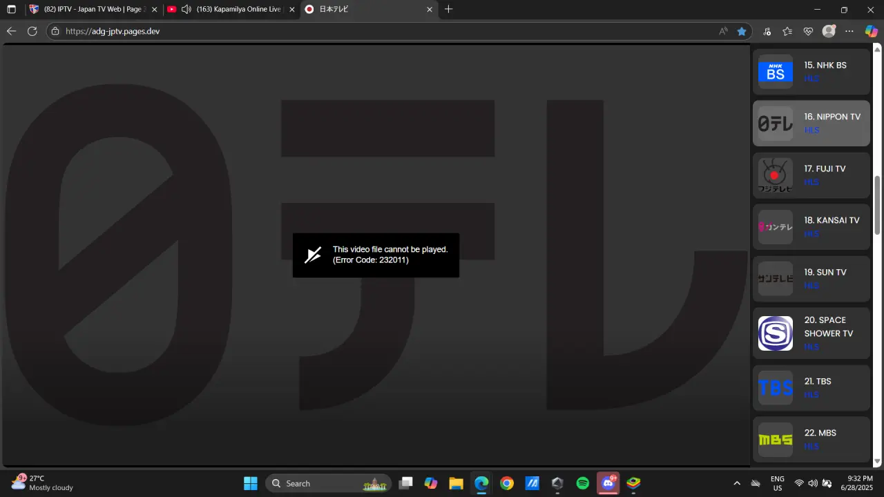The height and width of the screenshot is (497, 884).
Task: Play channel 20. SPACE SHOWER TV
Action: [811, 333]
